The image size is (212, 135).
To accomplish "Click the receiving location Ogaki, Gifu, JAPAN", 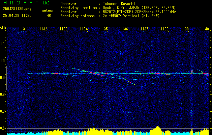I will tap(121, 8).
